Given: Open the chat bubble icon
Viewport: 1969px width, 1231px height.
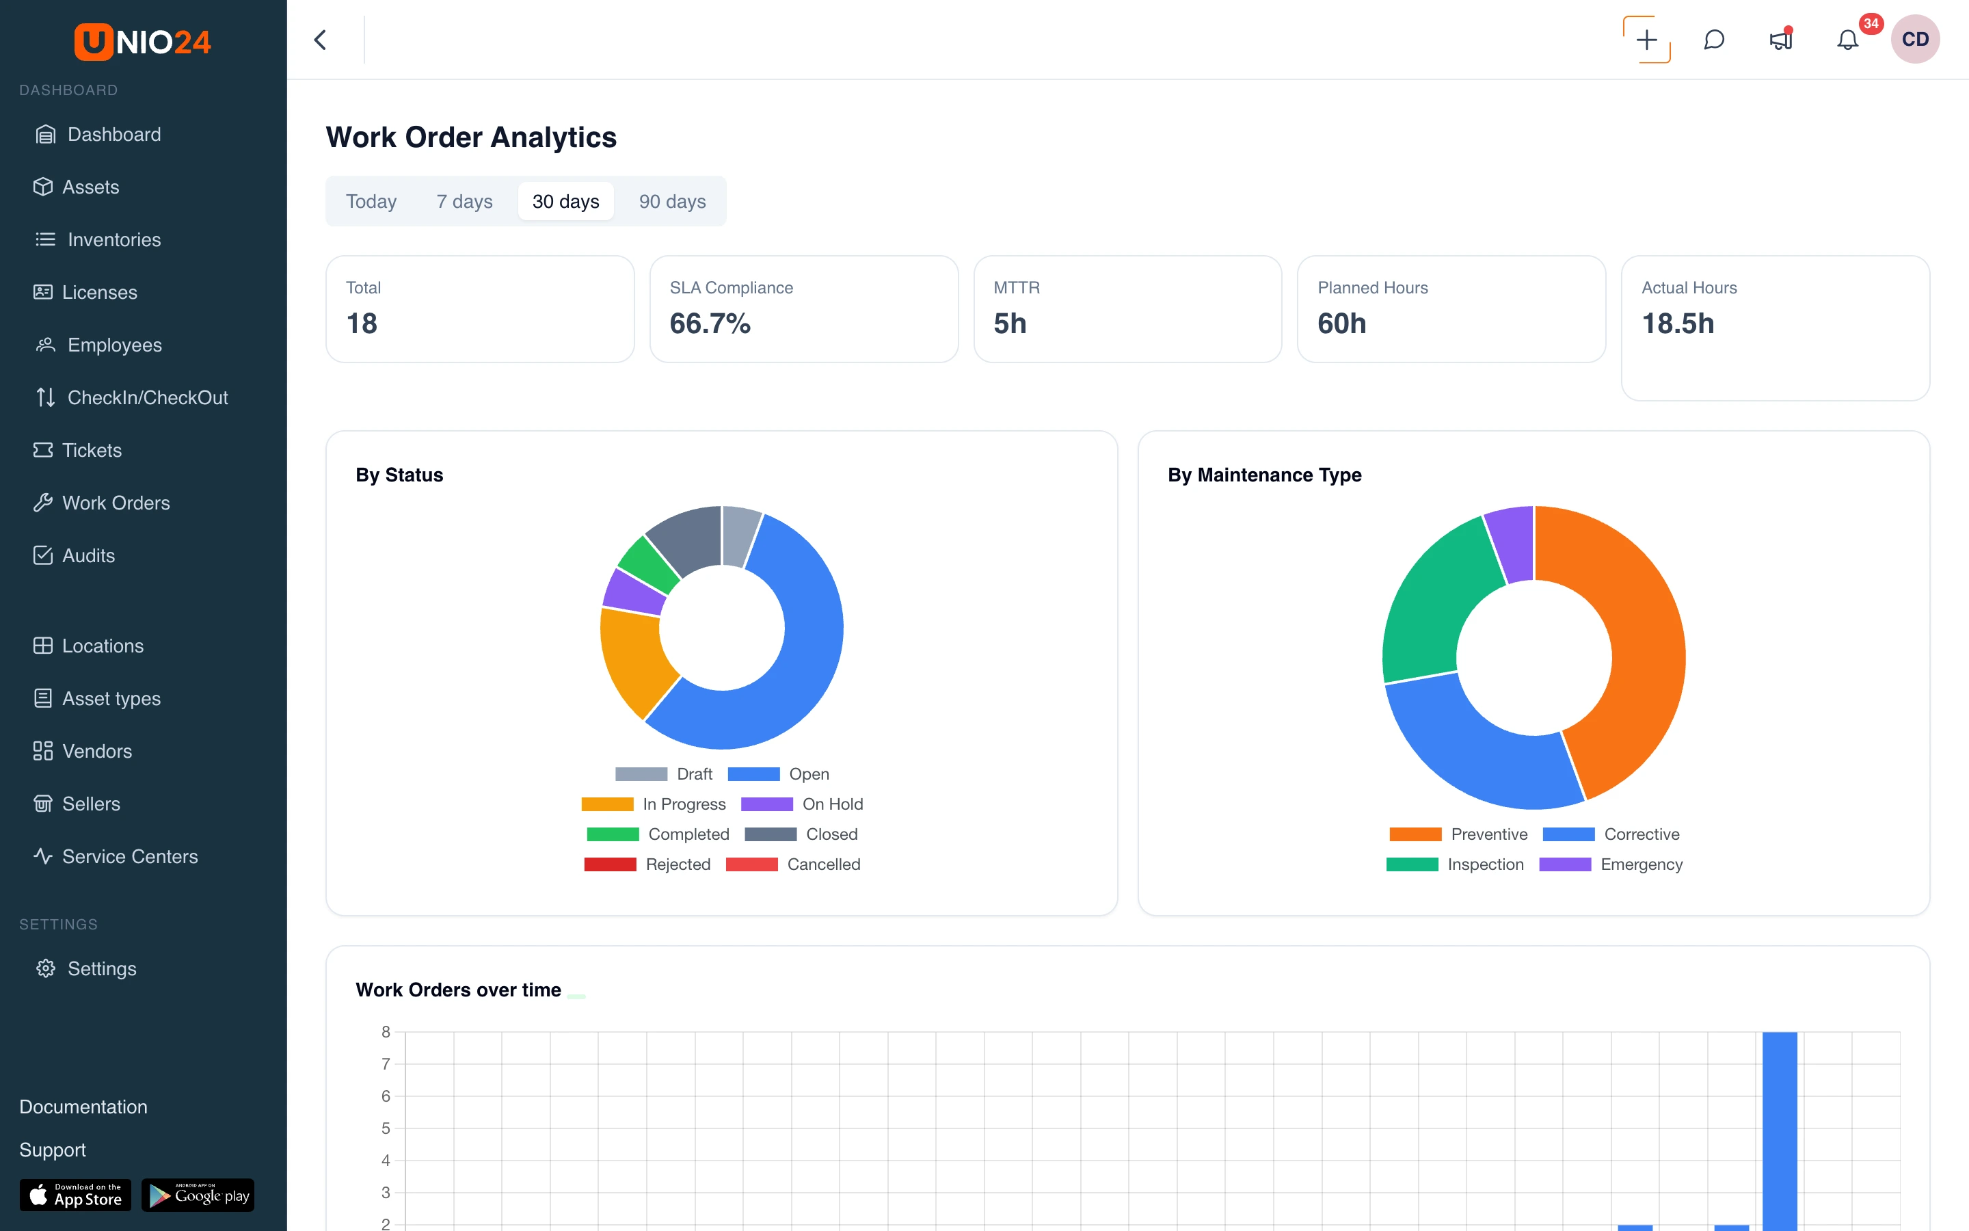Looking at the screenshot, I should pos(1713,39).
